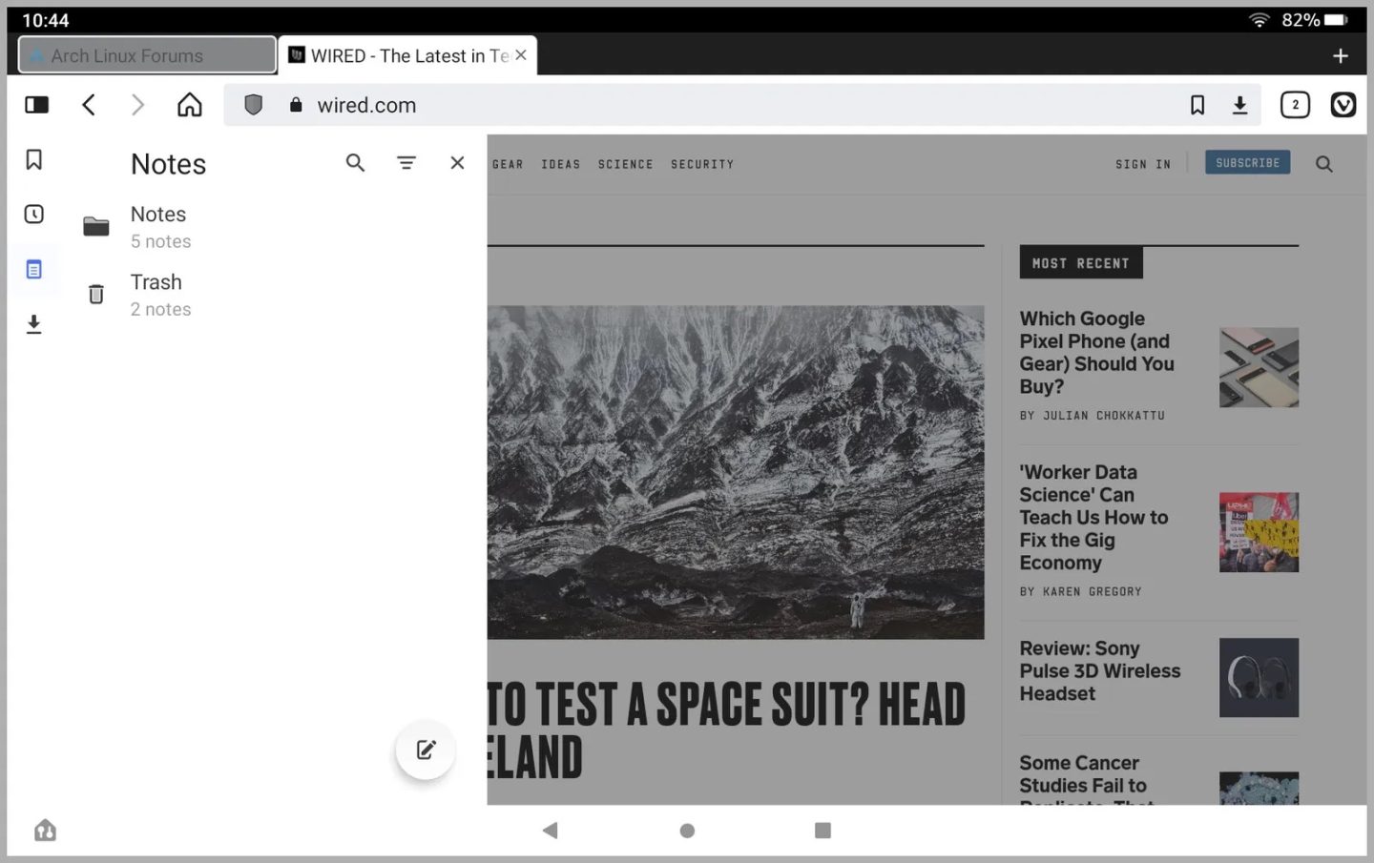Select SCIENCE in Wired's navigation menu

(x=625, y=163)
